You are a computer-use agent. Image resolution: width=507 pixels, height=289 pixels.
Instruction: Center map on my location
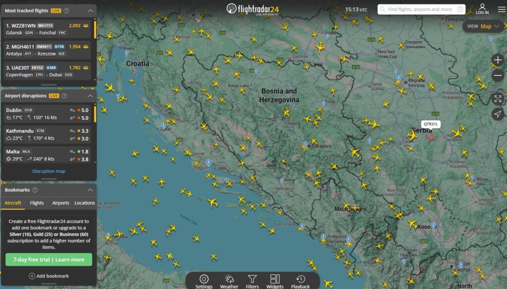(498, 114)
